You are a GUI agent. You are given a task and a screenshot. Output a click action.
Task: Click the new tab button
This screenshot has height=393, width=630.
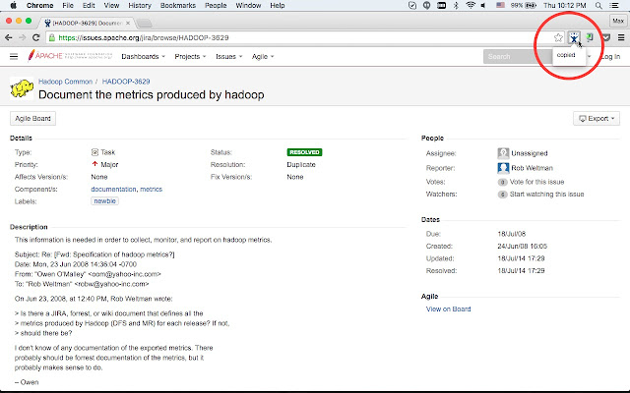point(145,24)
